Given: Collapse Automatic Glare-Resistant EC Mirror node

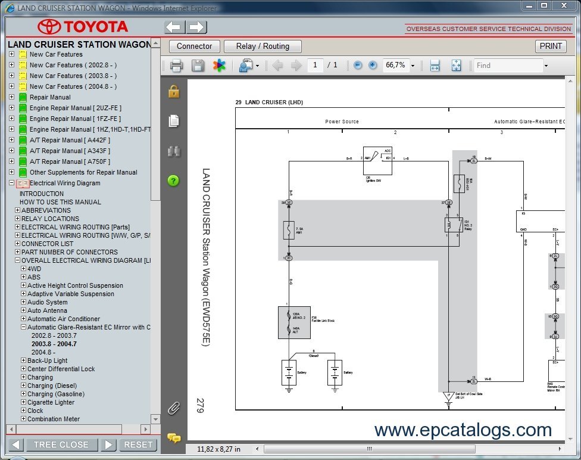Looking at the screenshot, I should 23,327.
